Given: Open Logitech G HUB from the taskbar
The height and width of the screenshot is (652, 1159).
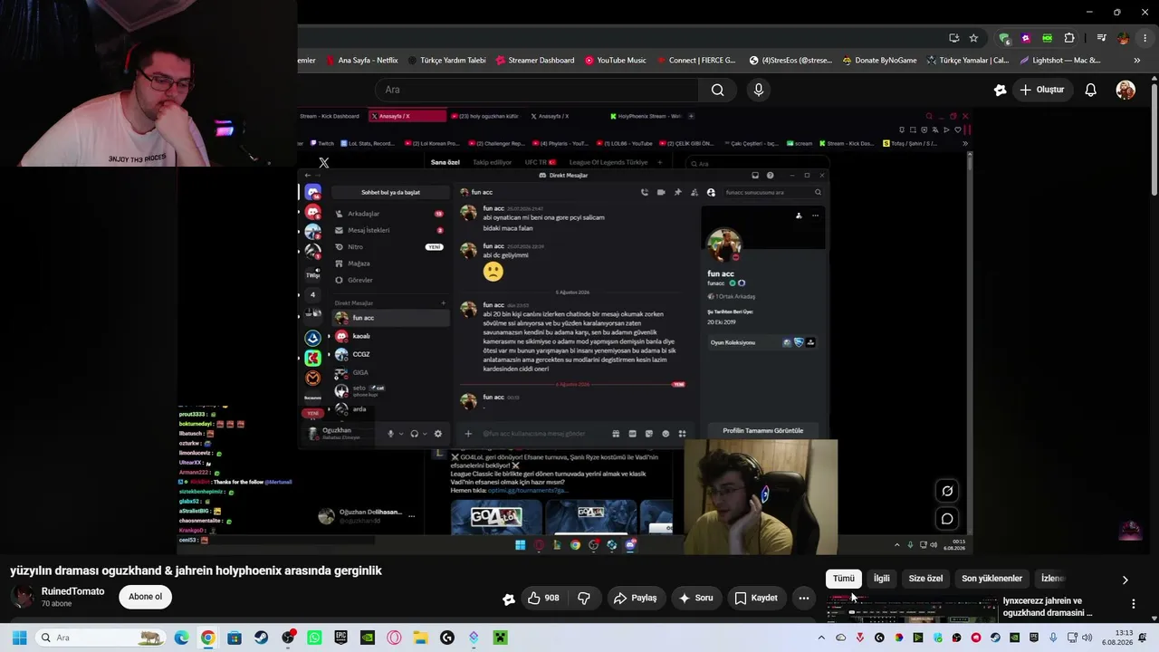Looking at the screenshot, I should coord(447,638).
